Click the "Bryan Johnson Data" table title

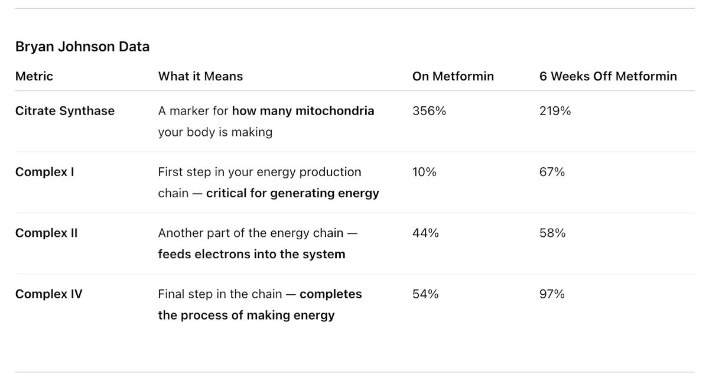point(82,47)
